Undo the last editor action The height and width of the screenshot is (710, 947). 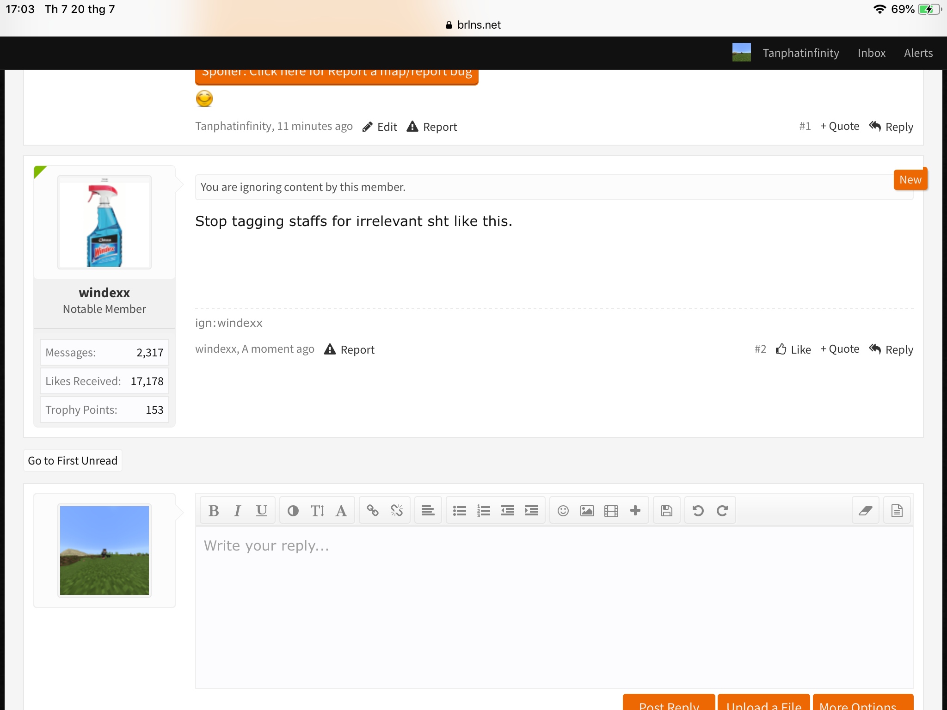698,510
